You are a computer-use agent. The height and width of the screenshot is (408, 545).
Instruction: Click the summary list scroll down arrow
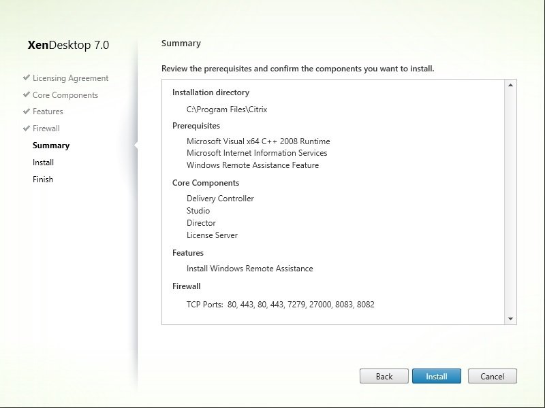pos(510,319)
